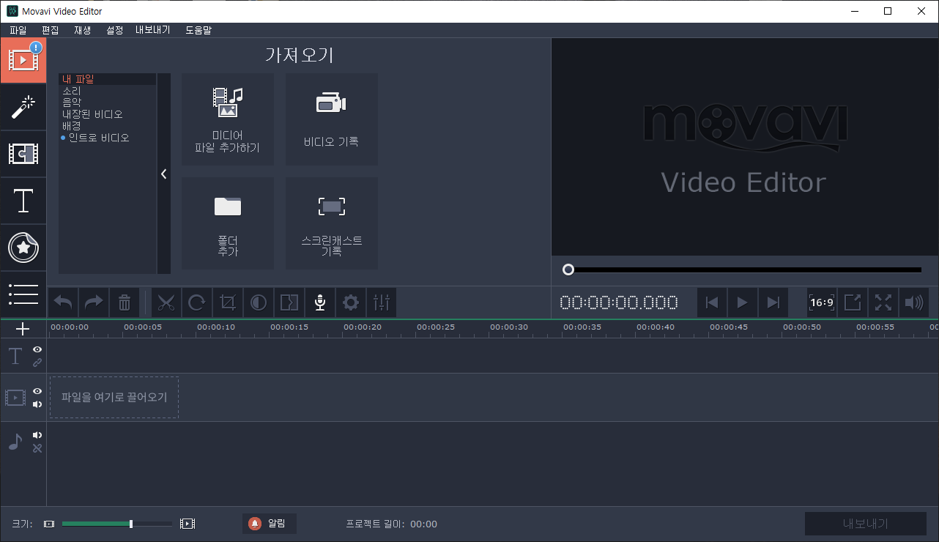The width and height of the screenshot is (939, 542).
Task: Toggle the title track visibility eye
Action: coord(37,350)
